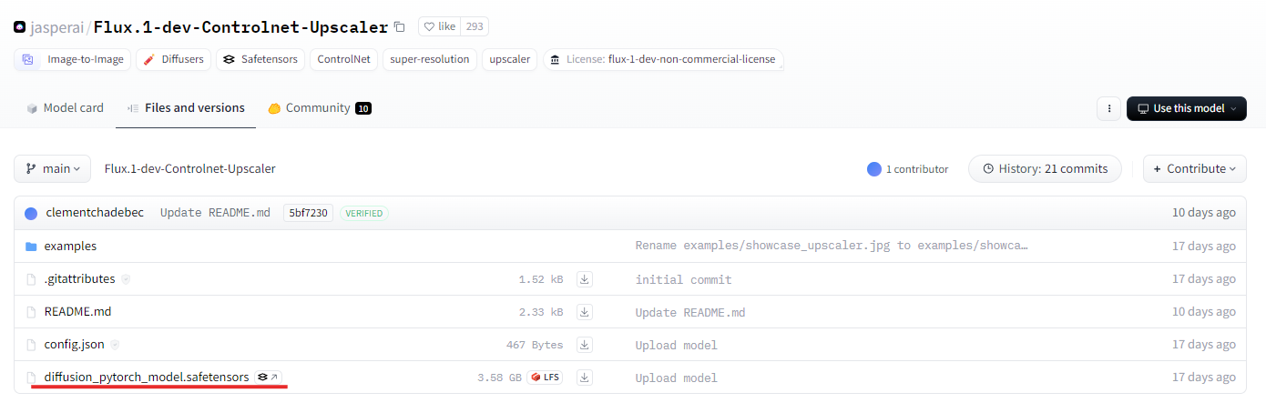Copy model name with the copy icon
Screen dimensions: 1266x413
399,27
